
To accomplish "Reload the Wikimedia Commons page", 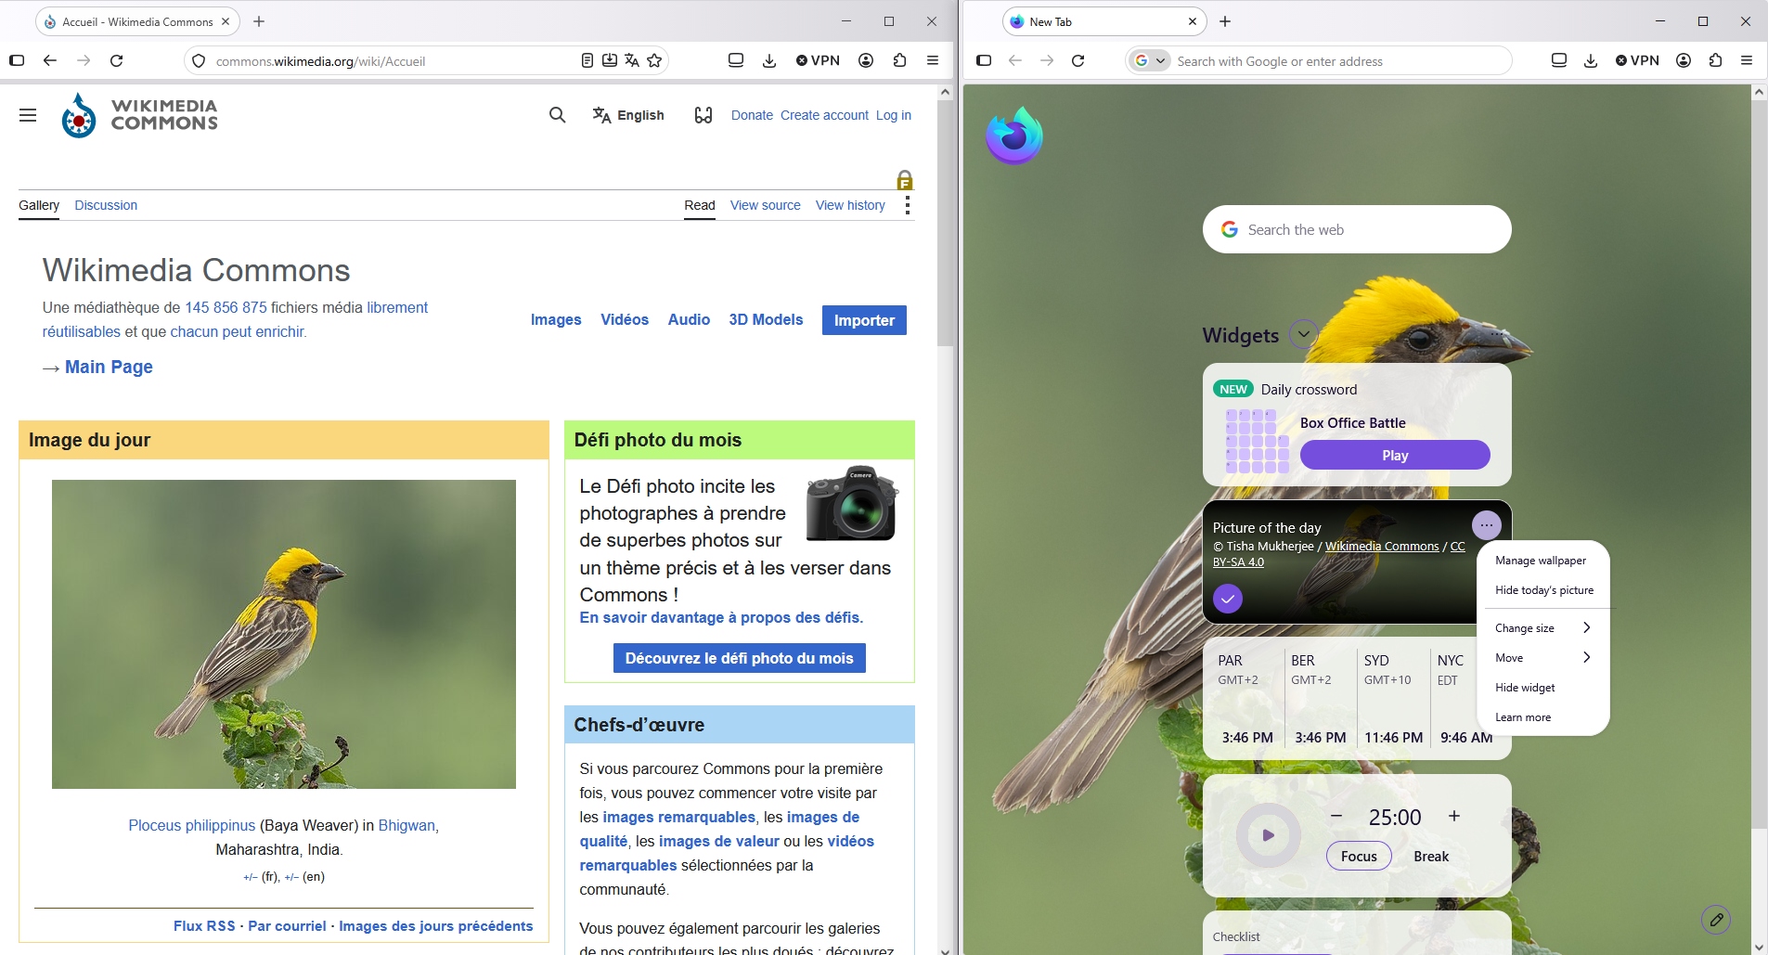I will pyautogui.click(x=117, y=60).
